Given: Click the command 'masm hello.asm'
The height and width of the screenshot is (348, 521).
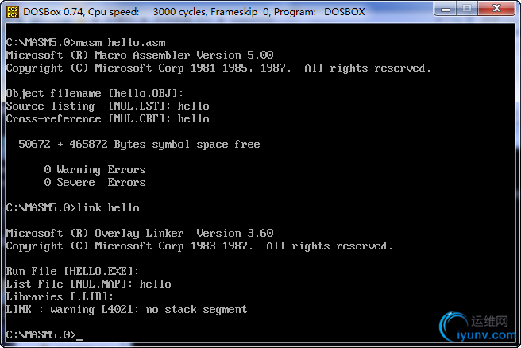Looking at the screenshot, I should point(121,43).
